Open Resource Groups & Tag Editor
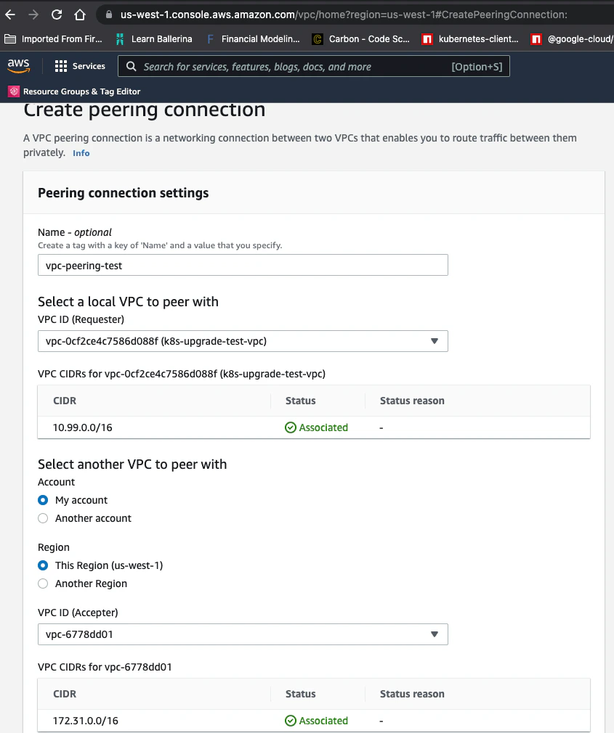Screen dimensions: 614x733 pos(81,91)
